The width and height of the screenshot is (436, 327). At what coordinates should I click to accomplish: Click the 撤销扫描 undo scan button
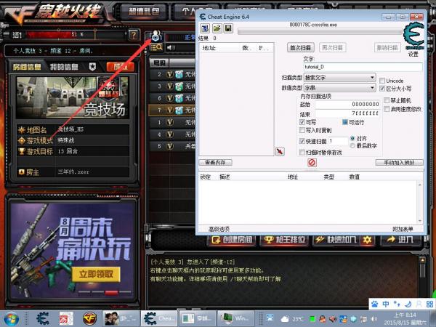[387, 47]
